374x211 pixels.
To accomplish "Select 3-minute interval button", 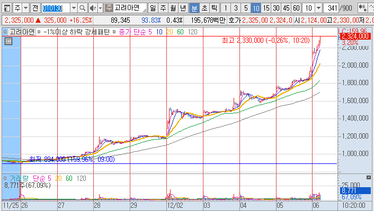I will click(236, 8).
